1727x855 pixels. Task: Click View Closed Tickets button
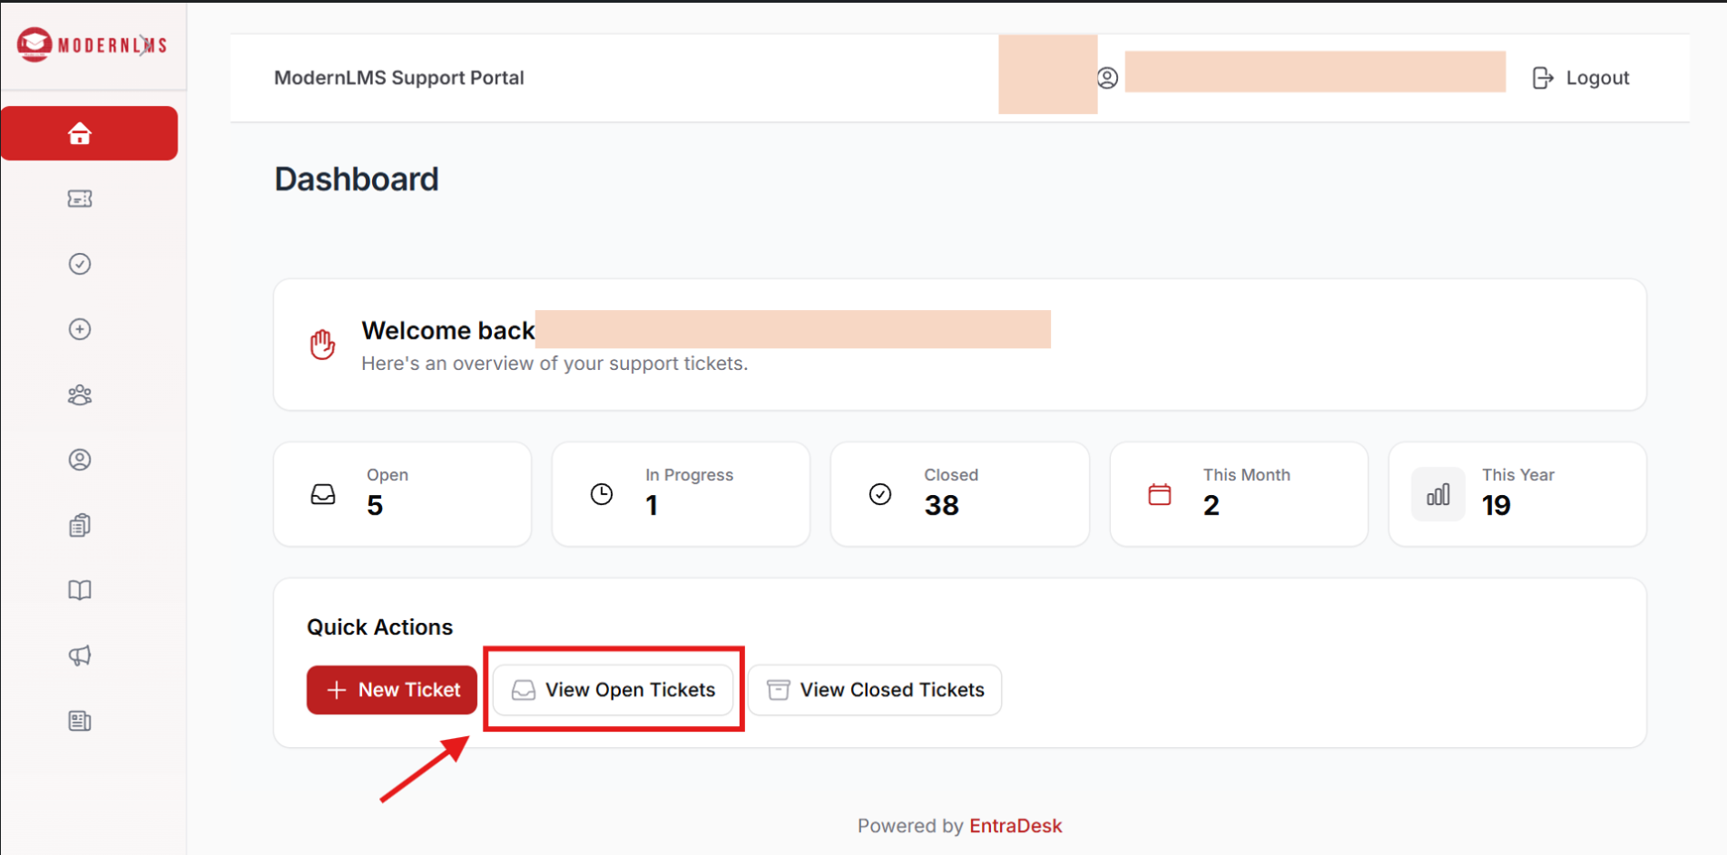click(875, 690)
